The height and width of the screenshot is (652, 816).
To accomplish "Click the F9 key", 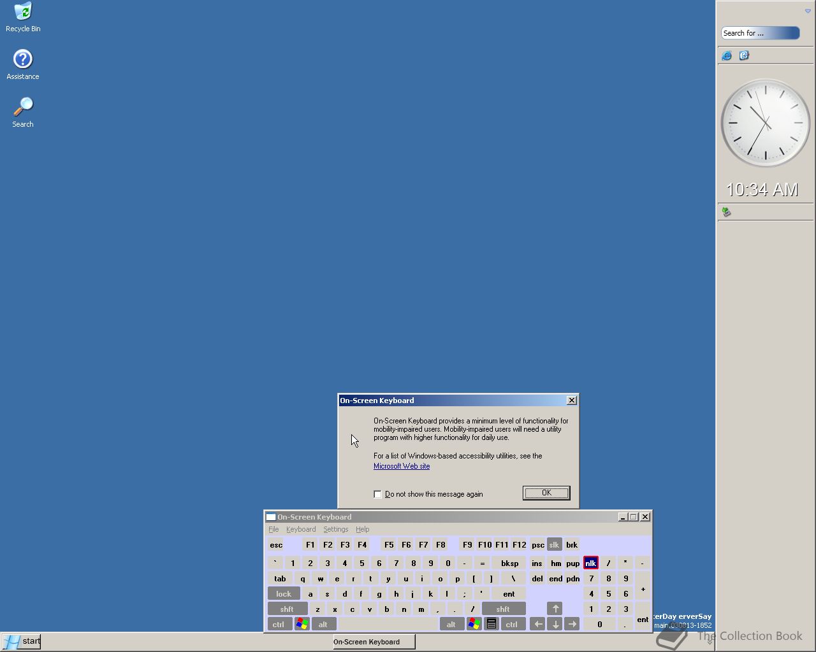I will (467, 544).
